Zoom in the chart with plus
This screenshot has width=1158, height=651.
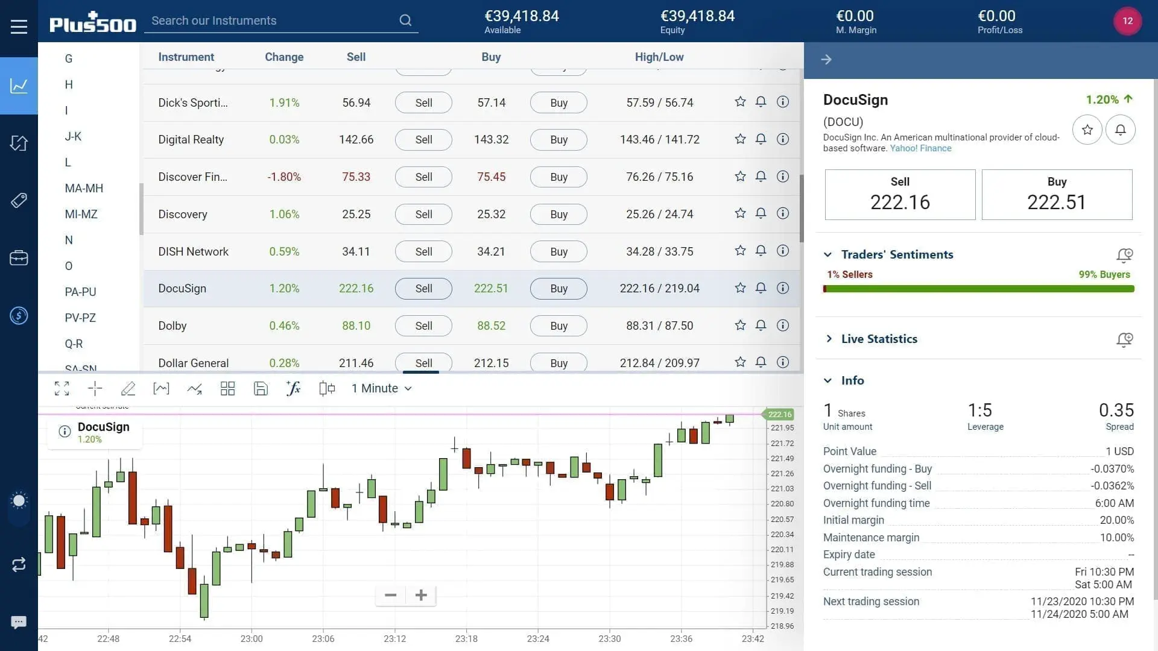click(421, 596)
